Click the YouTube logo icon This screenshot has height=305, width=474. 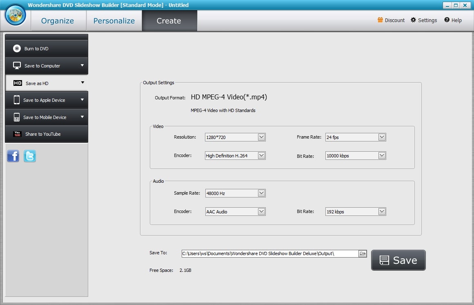coord(18,134)
